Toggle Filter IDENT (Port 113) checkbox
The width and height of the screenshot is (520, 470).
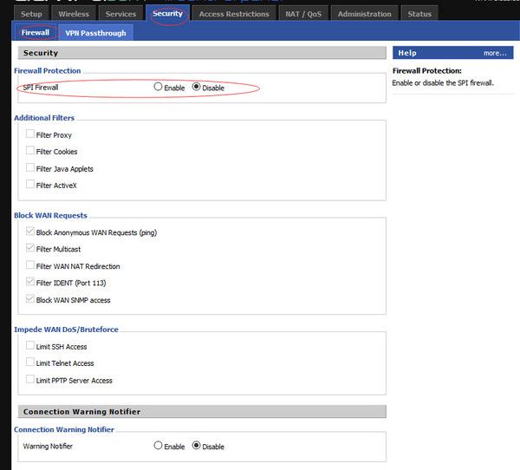click(30, 282)
